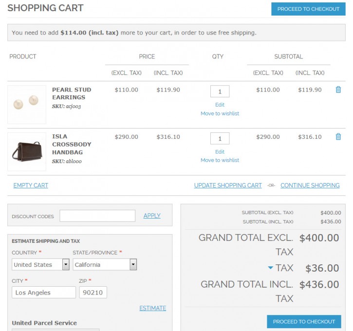Move Isla Crossbody Handbag to wishlist

click(x=220, y=160)
